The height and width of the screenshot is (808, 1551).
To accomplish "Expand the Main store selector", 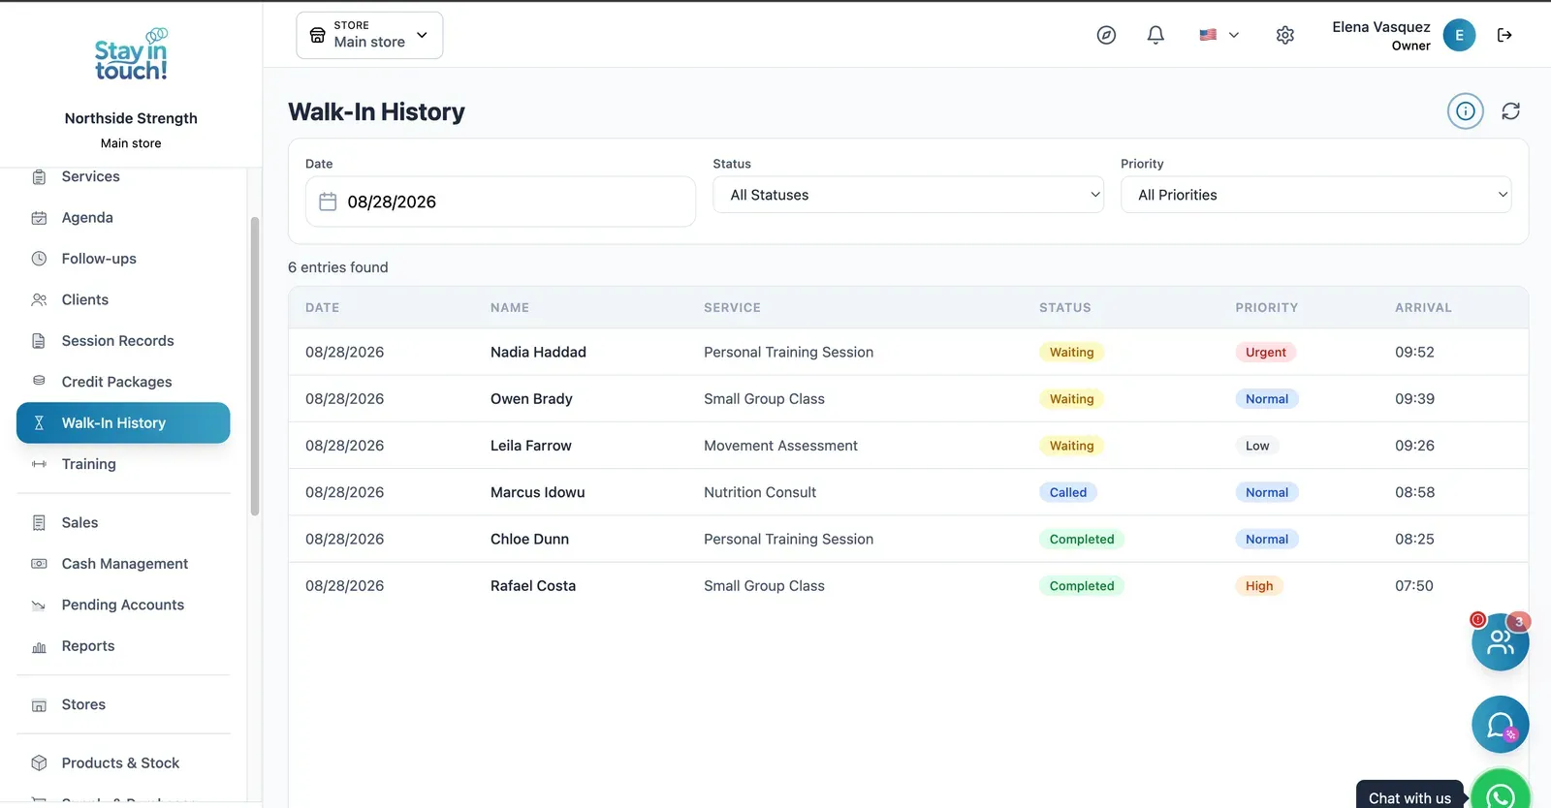I will coord(369,35).
